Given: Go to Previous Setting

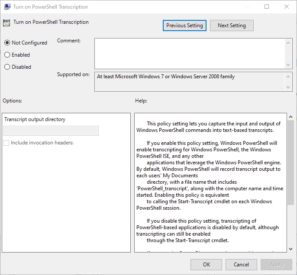Looking at the screenshot, I should (184, 26).
